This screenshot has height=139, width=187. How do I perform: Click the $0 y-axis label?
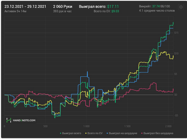point(176,95)
